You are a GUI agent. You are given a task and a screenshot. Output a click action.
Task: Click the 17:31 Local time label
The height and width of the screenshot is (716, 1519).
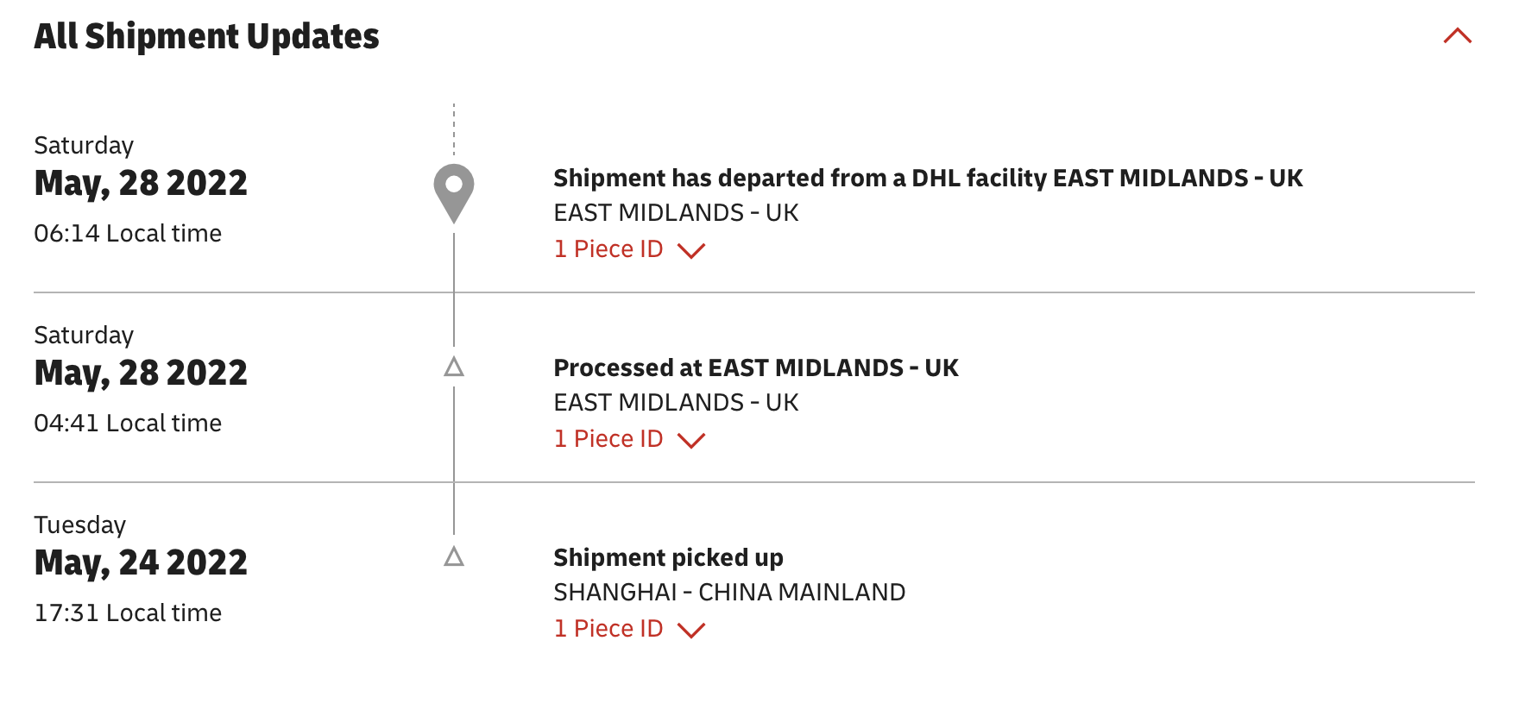click(x=128, y=612)
